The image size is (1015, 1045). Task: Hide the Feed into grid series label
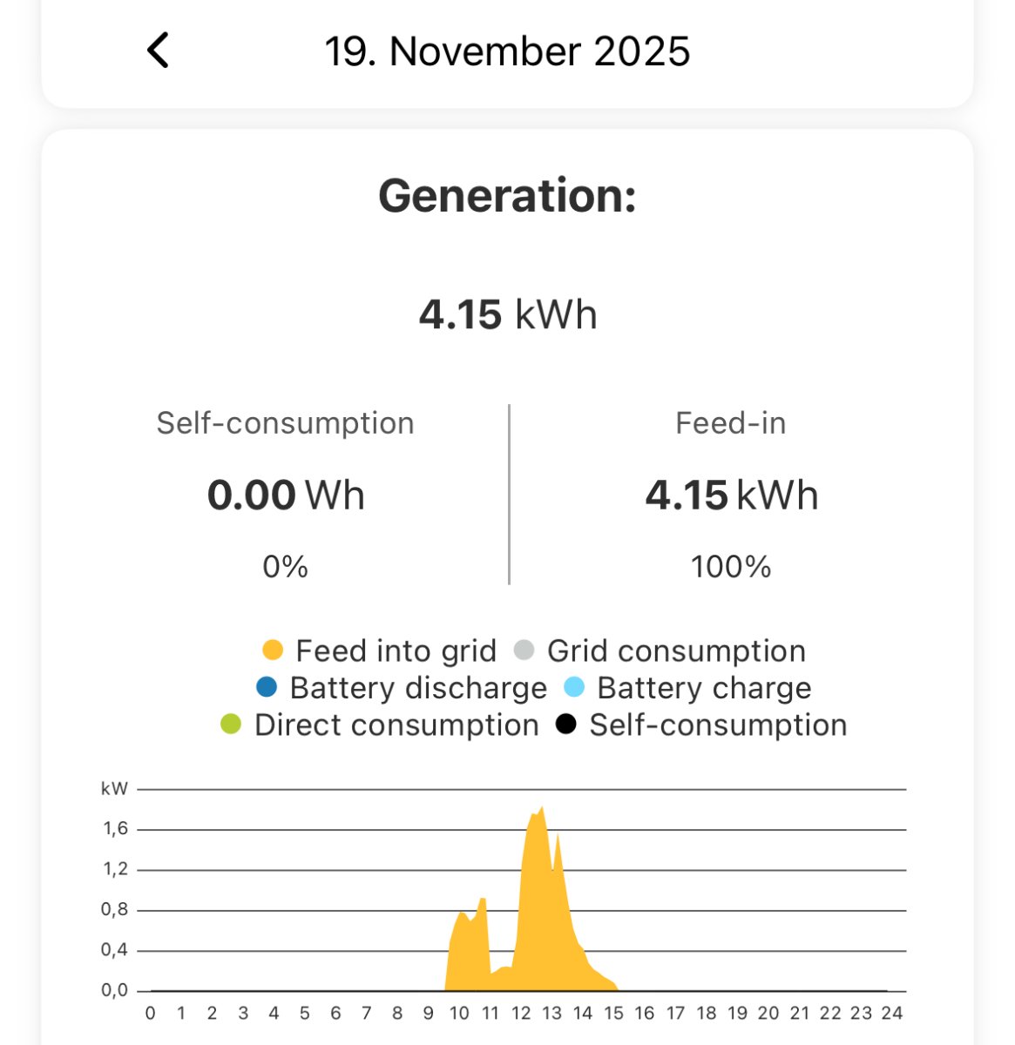tap(396, 651)
